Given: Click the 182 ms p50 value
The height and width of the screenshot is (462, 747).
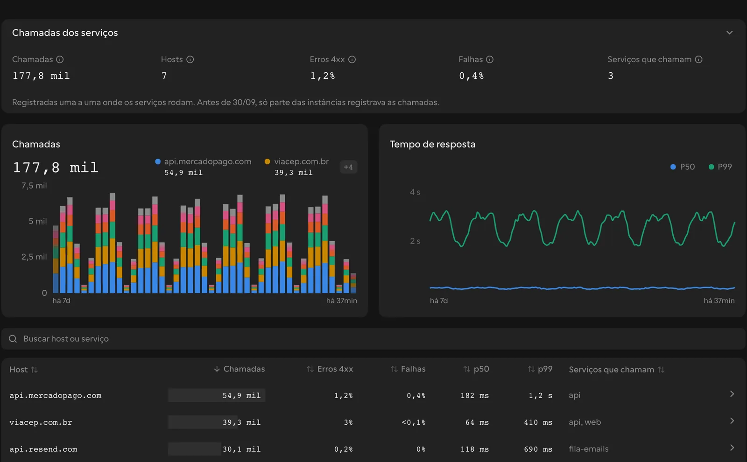Looking at the screenshot, I should [474, 396].
